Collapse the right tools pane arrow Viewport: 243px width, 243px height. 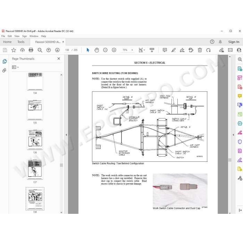coord(233,135)
